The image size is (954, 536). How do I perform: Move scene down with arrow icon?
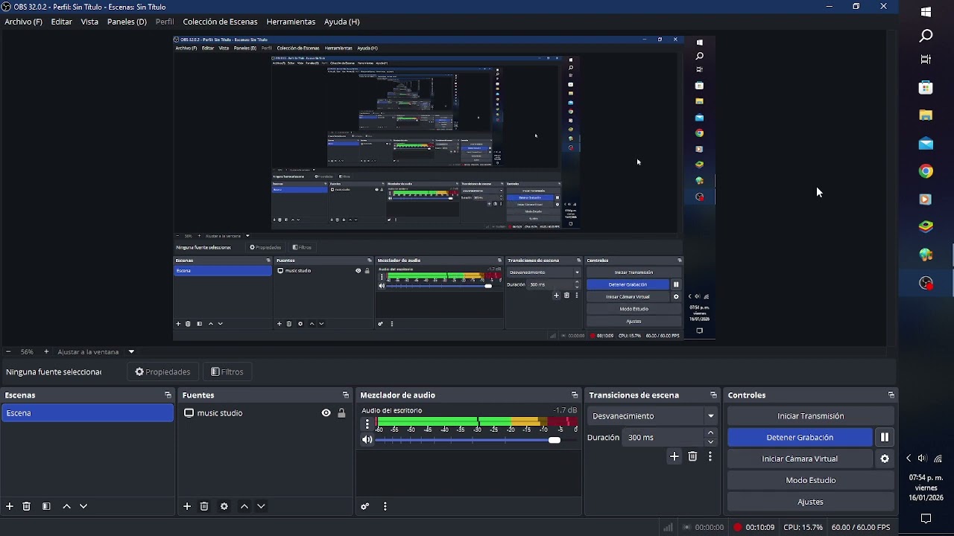coord(83,506)
